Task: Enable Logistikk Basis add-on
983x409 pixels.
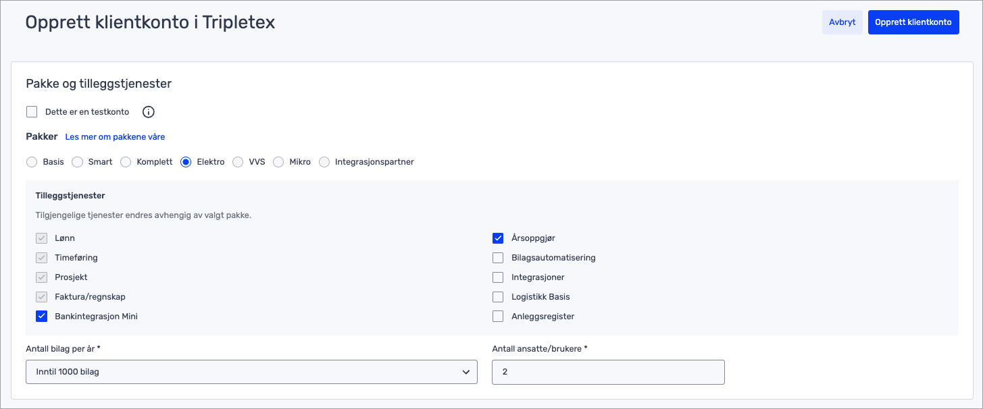Action: click(498, 297)
